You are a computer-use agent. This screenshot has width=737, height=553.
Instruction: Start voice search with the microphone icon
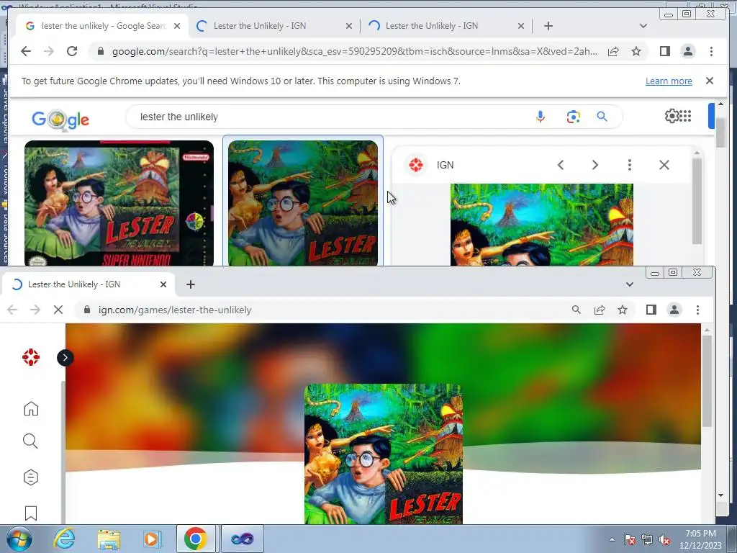pyautogui.click(x=540, y=117)
